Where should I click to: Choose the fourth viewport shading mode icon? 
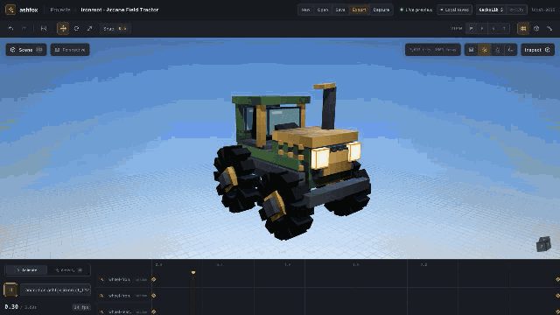(511, 50)
